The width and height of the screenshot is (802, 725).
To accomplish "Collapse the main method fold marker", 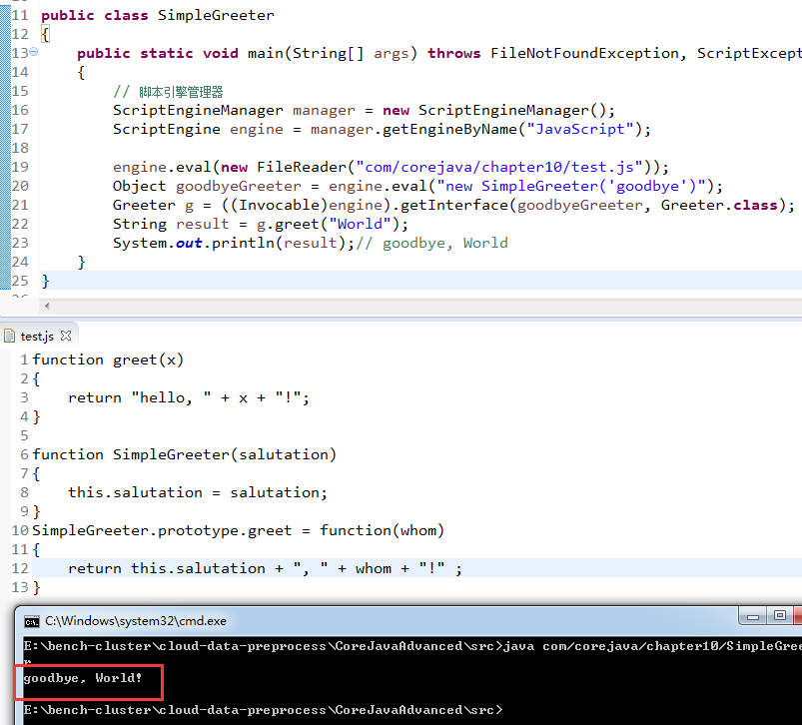I will pyautogui.click(x=34, y=52).
